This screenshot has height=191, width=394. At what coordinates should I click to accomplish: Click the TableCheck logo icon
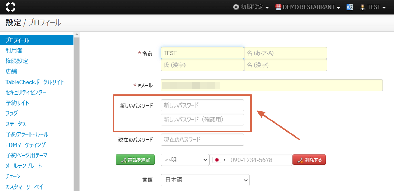(x=11, y=7)
